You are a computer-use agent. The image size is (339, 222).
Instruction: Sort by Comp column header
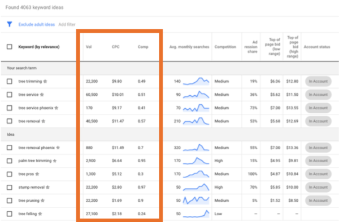[x=143, y=47]
